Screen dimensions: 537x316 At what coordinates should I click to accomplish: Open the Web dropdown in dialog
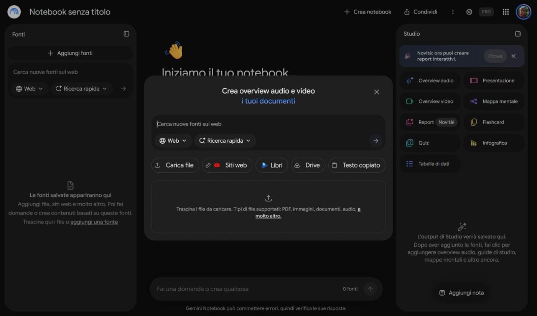click(x=173, y=141)
